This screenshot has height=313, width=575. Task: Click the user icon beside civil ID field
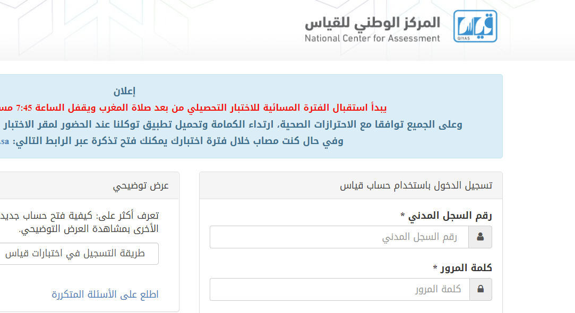pos(480,237)
